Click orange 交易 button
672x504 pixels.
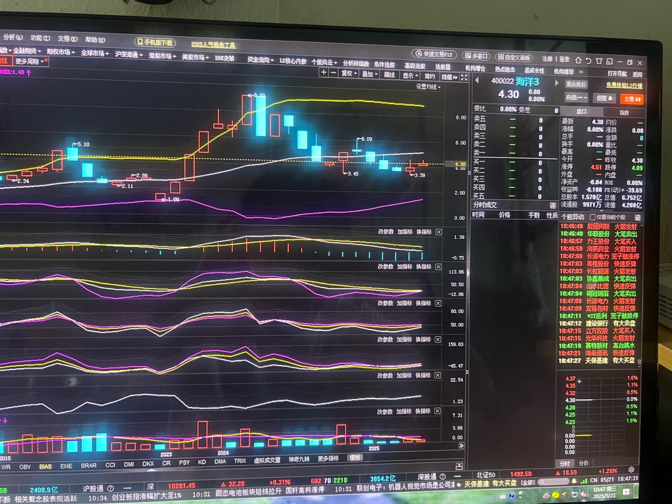tap(632, 99)
